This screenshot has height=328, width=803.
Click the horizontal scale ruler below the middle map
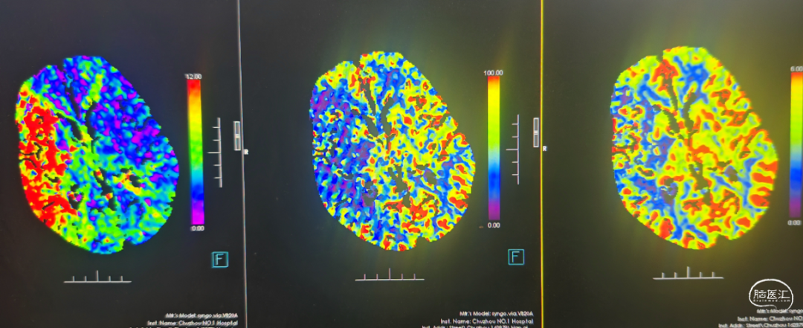(390, 274)
